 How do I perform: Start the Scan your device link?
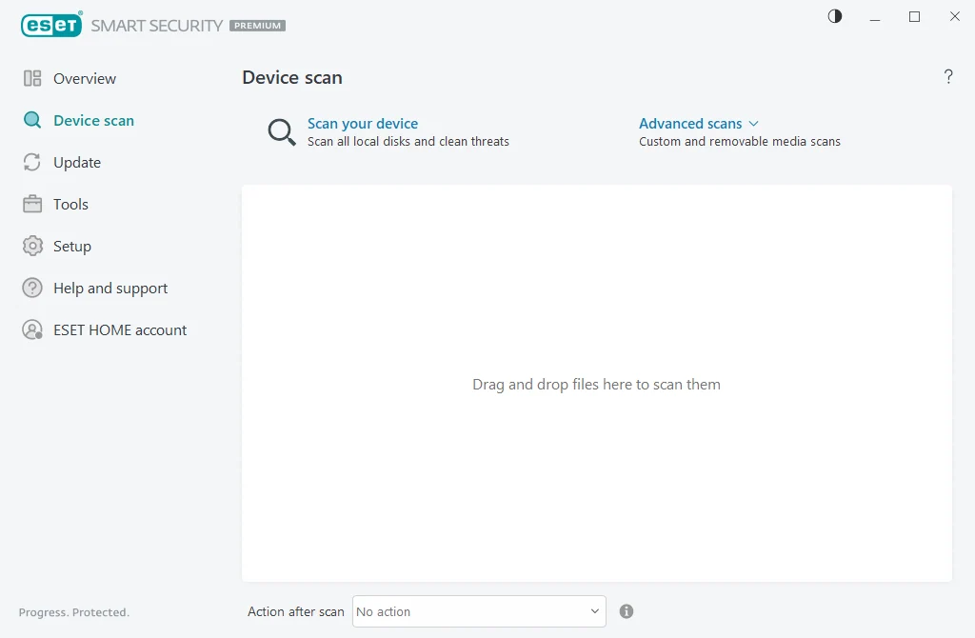coord(363,123)
